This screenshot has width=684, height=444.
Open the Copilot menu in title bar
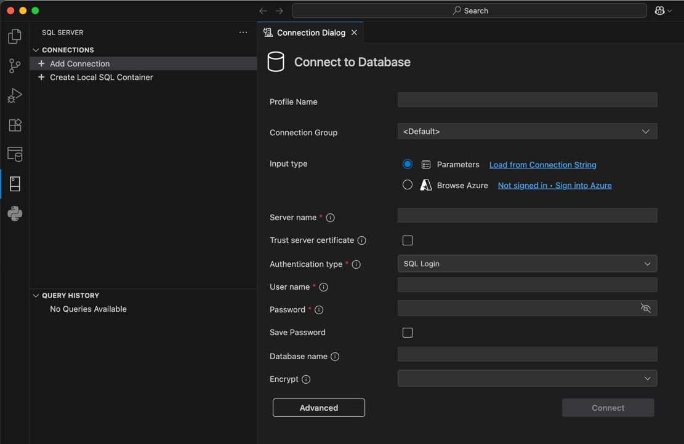[663, 10]
